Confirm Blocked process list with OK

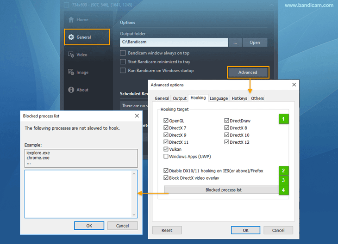tap(89, 226)
